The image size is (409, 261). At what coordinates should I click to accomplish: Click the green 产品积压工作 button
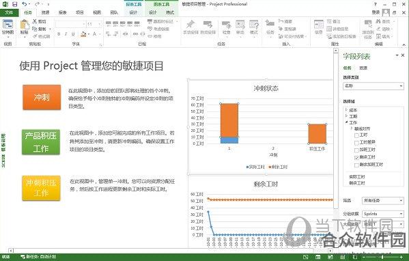point(41,142)
